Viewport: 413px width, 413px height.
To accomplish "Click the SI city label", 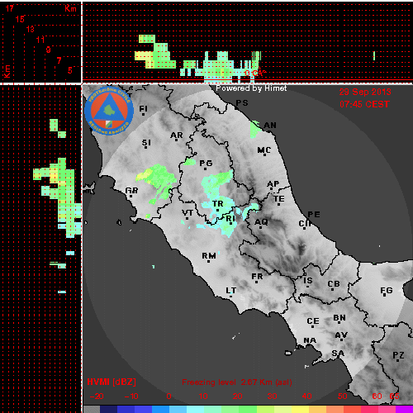I will [x=146, y=143].
